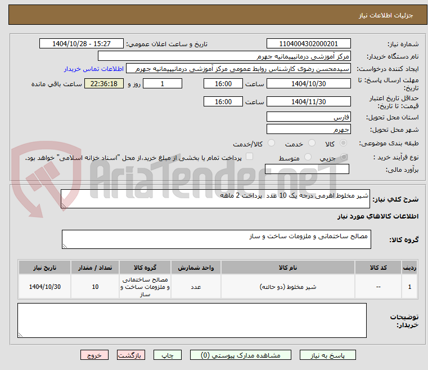The width and height of the screenshot is (428, 370).
Task: Click the چاپ print button
Action: (x=168, y=355)
